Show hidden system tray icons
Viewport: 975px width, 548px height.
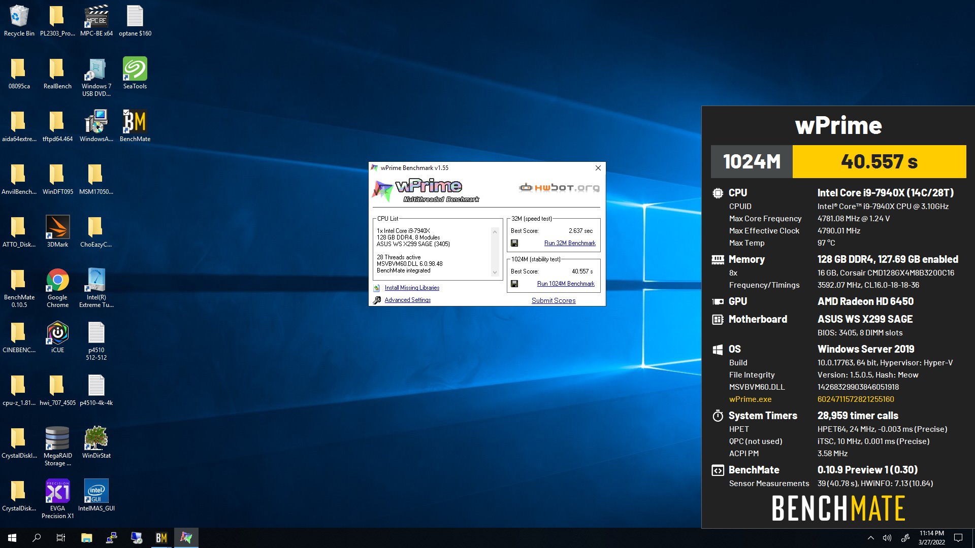click(870, 538)
